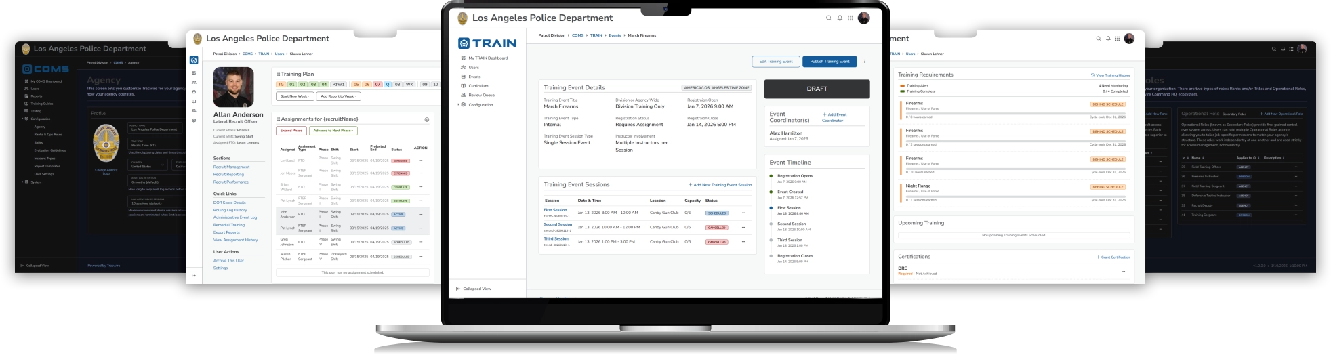Open Users in center TRAIN sidebar

click(474, 68)
